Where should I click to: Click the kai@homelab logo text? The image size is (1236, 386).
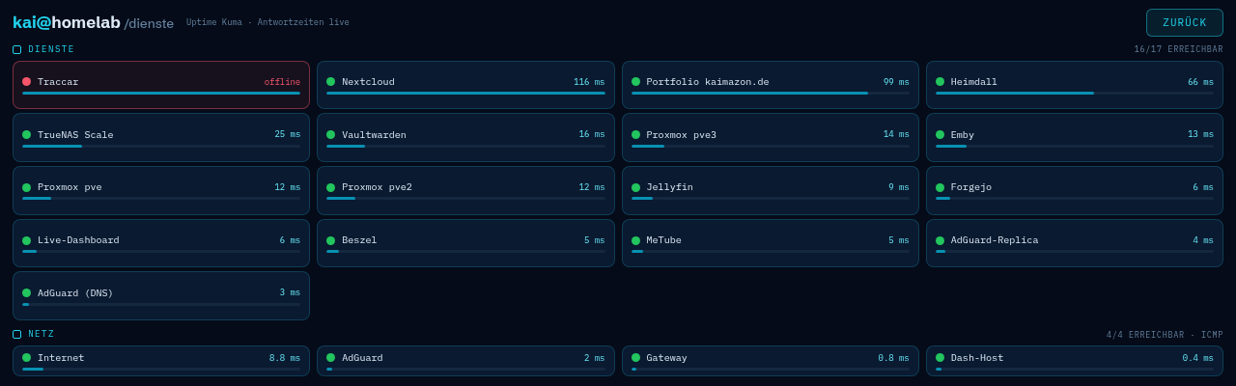67,22
